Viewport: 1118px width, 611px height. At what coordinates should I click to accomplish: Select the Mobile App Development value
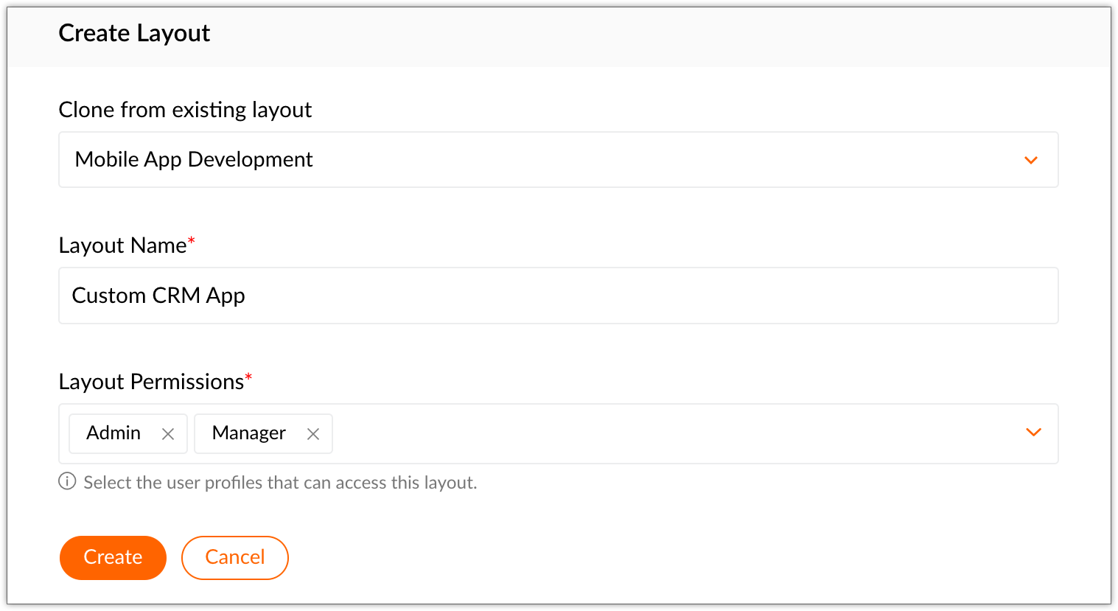[x=194, y=160]
